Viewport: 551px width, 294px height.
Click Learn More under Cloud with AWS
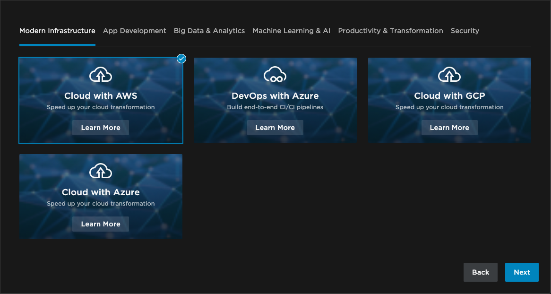tap(101, 128)
